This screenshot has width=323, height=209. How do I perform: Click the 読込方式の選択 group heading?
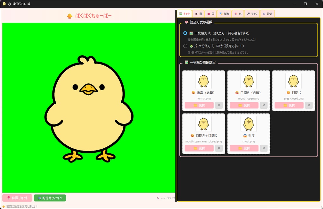(x=201, y=22)
